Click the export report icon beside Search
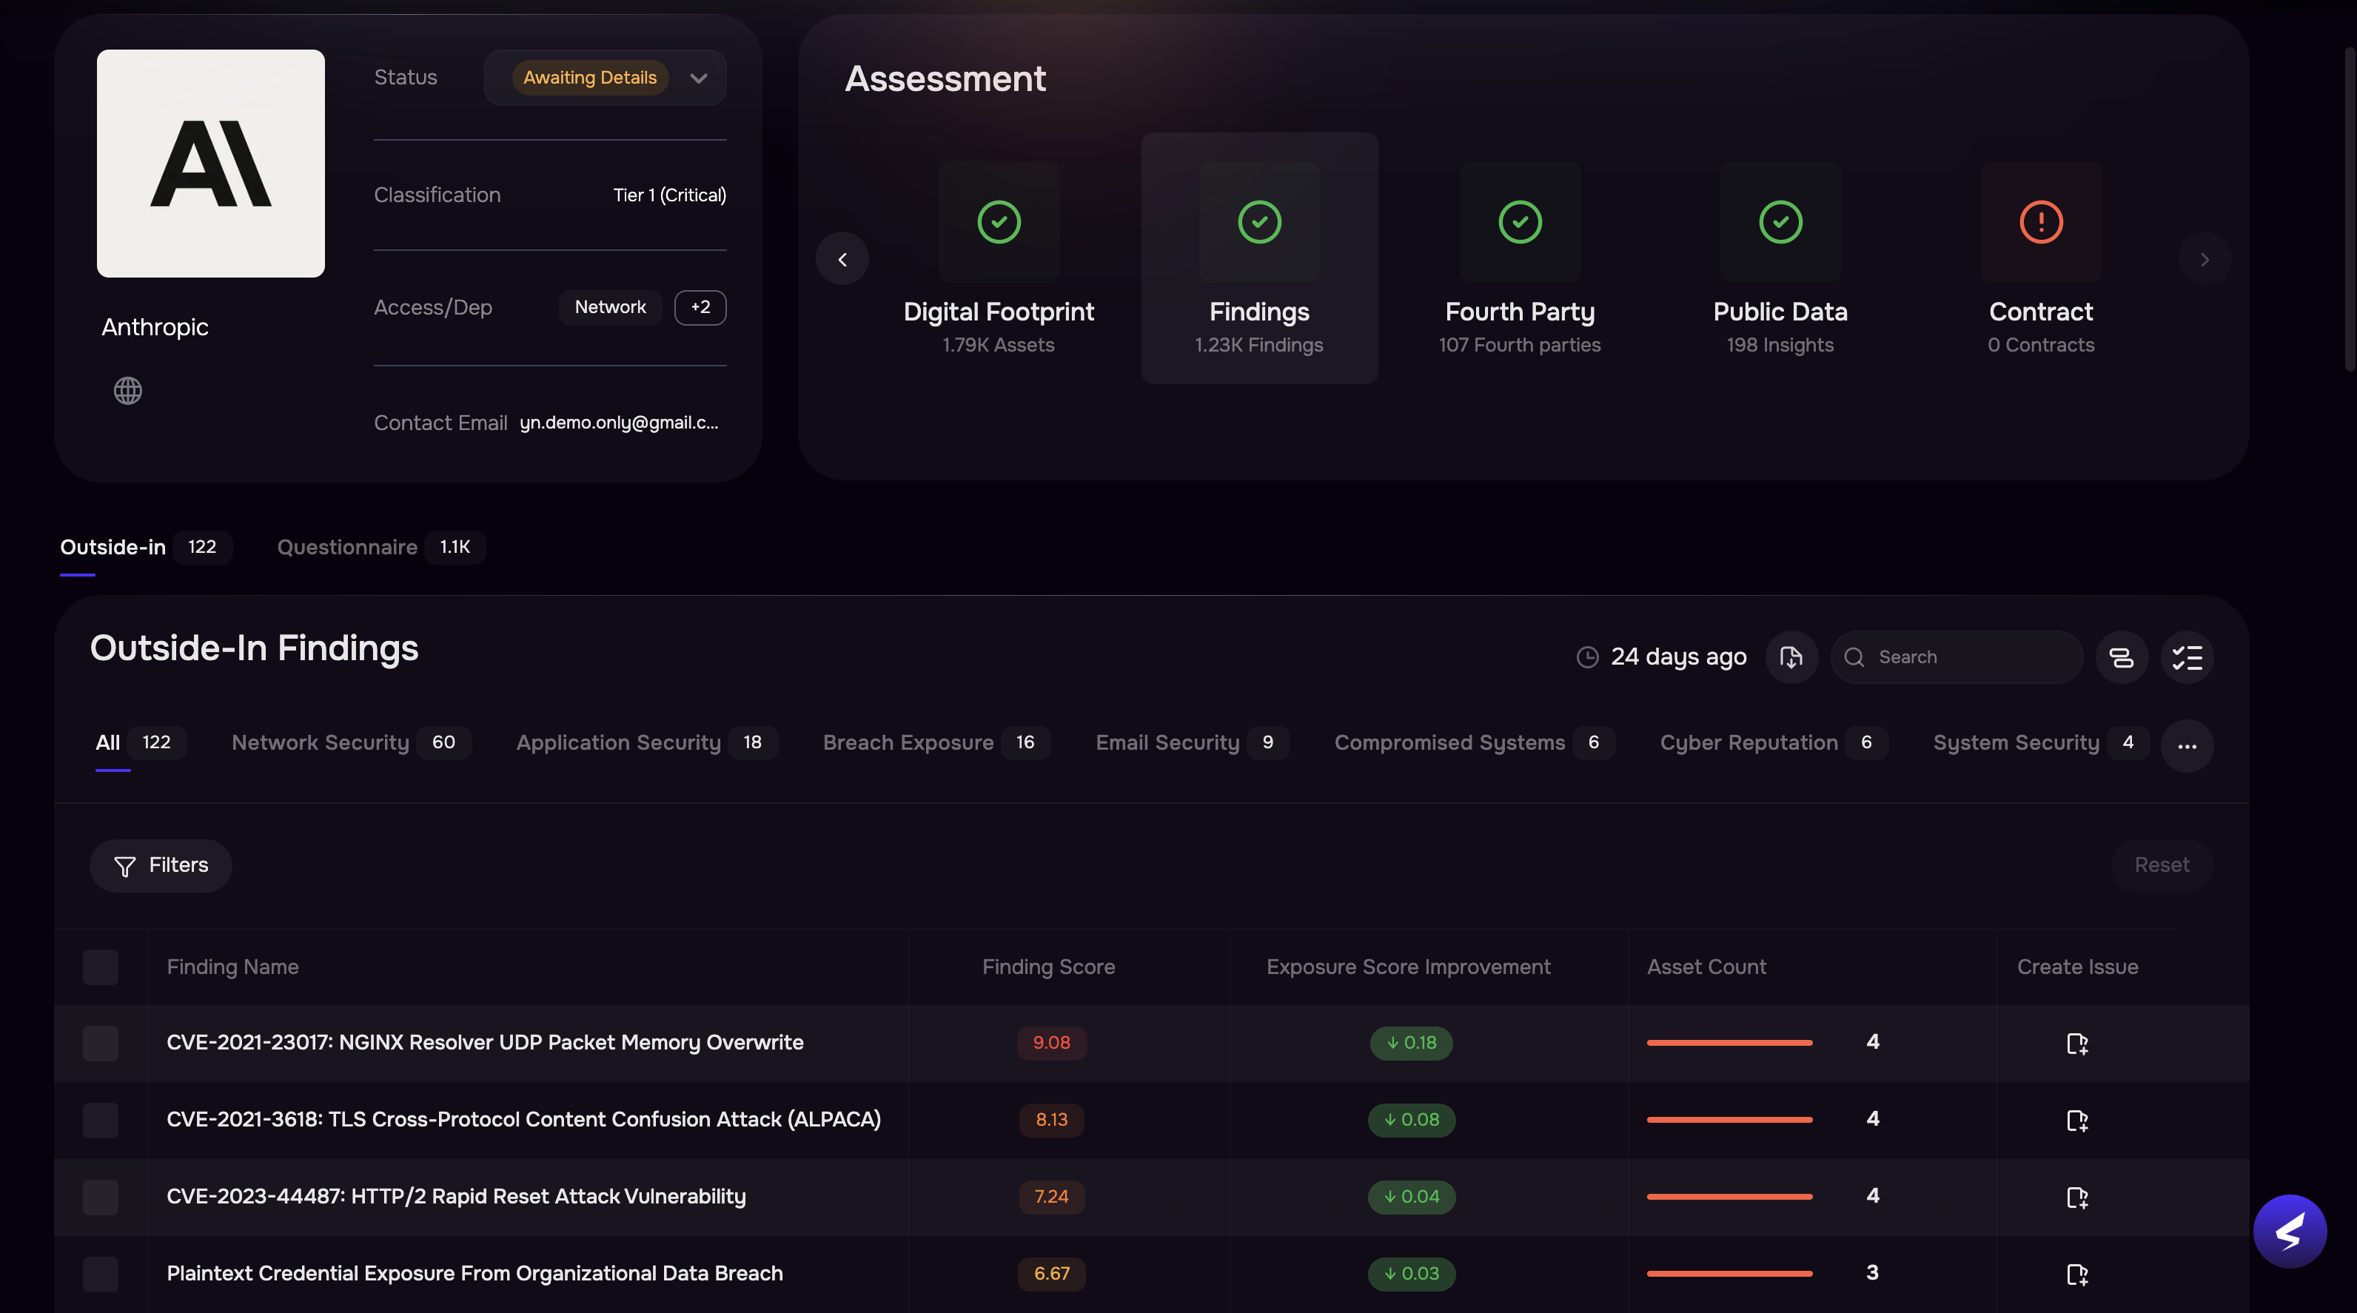This screenshot has width=2357, height=1313. point(1791,657)
